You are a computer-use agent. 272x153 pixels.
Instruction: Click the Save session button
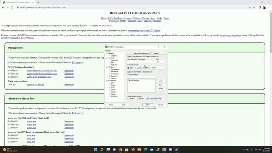161,85
